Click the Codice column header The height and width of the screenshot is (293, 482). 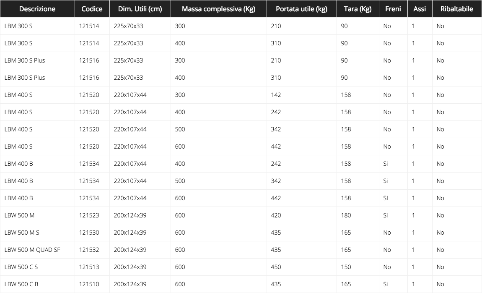click(x=92, y=9)
